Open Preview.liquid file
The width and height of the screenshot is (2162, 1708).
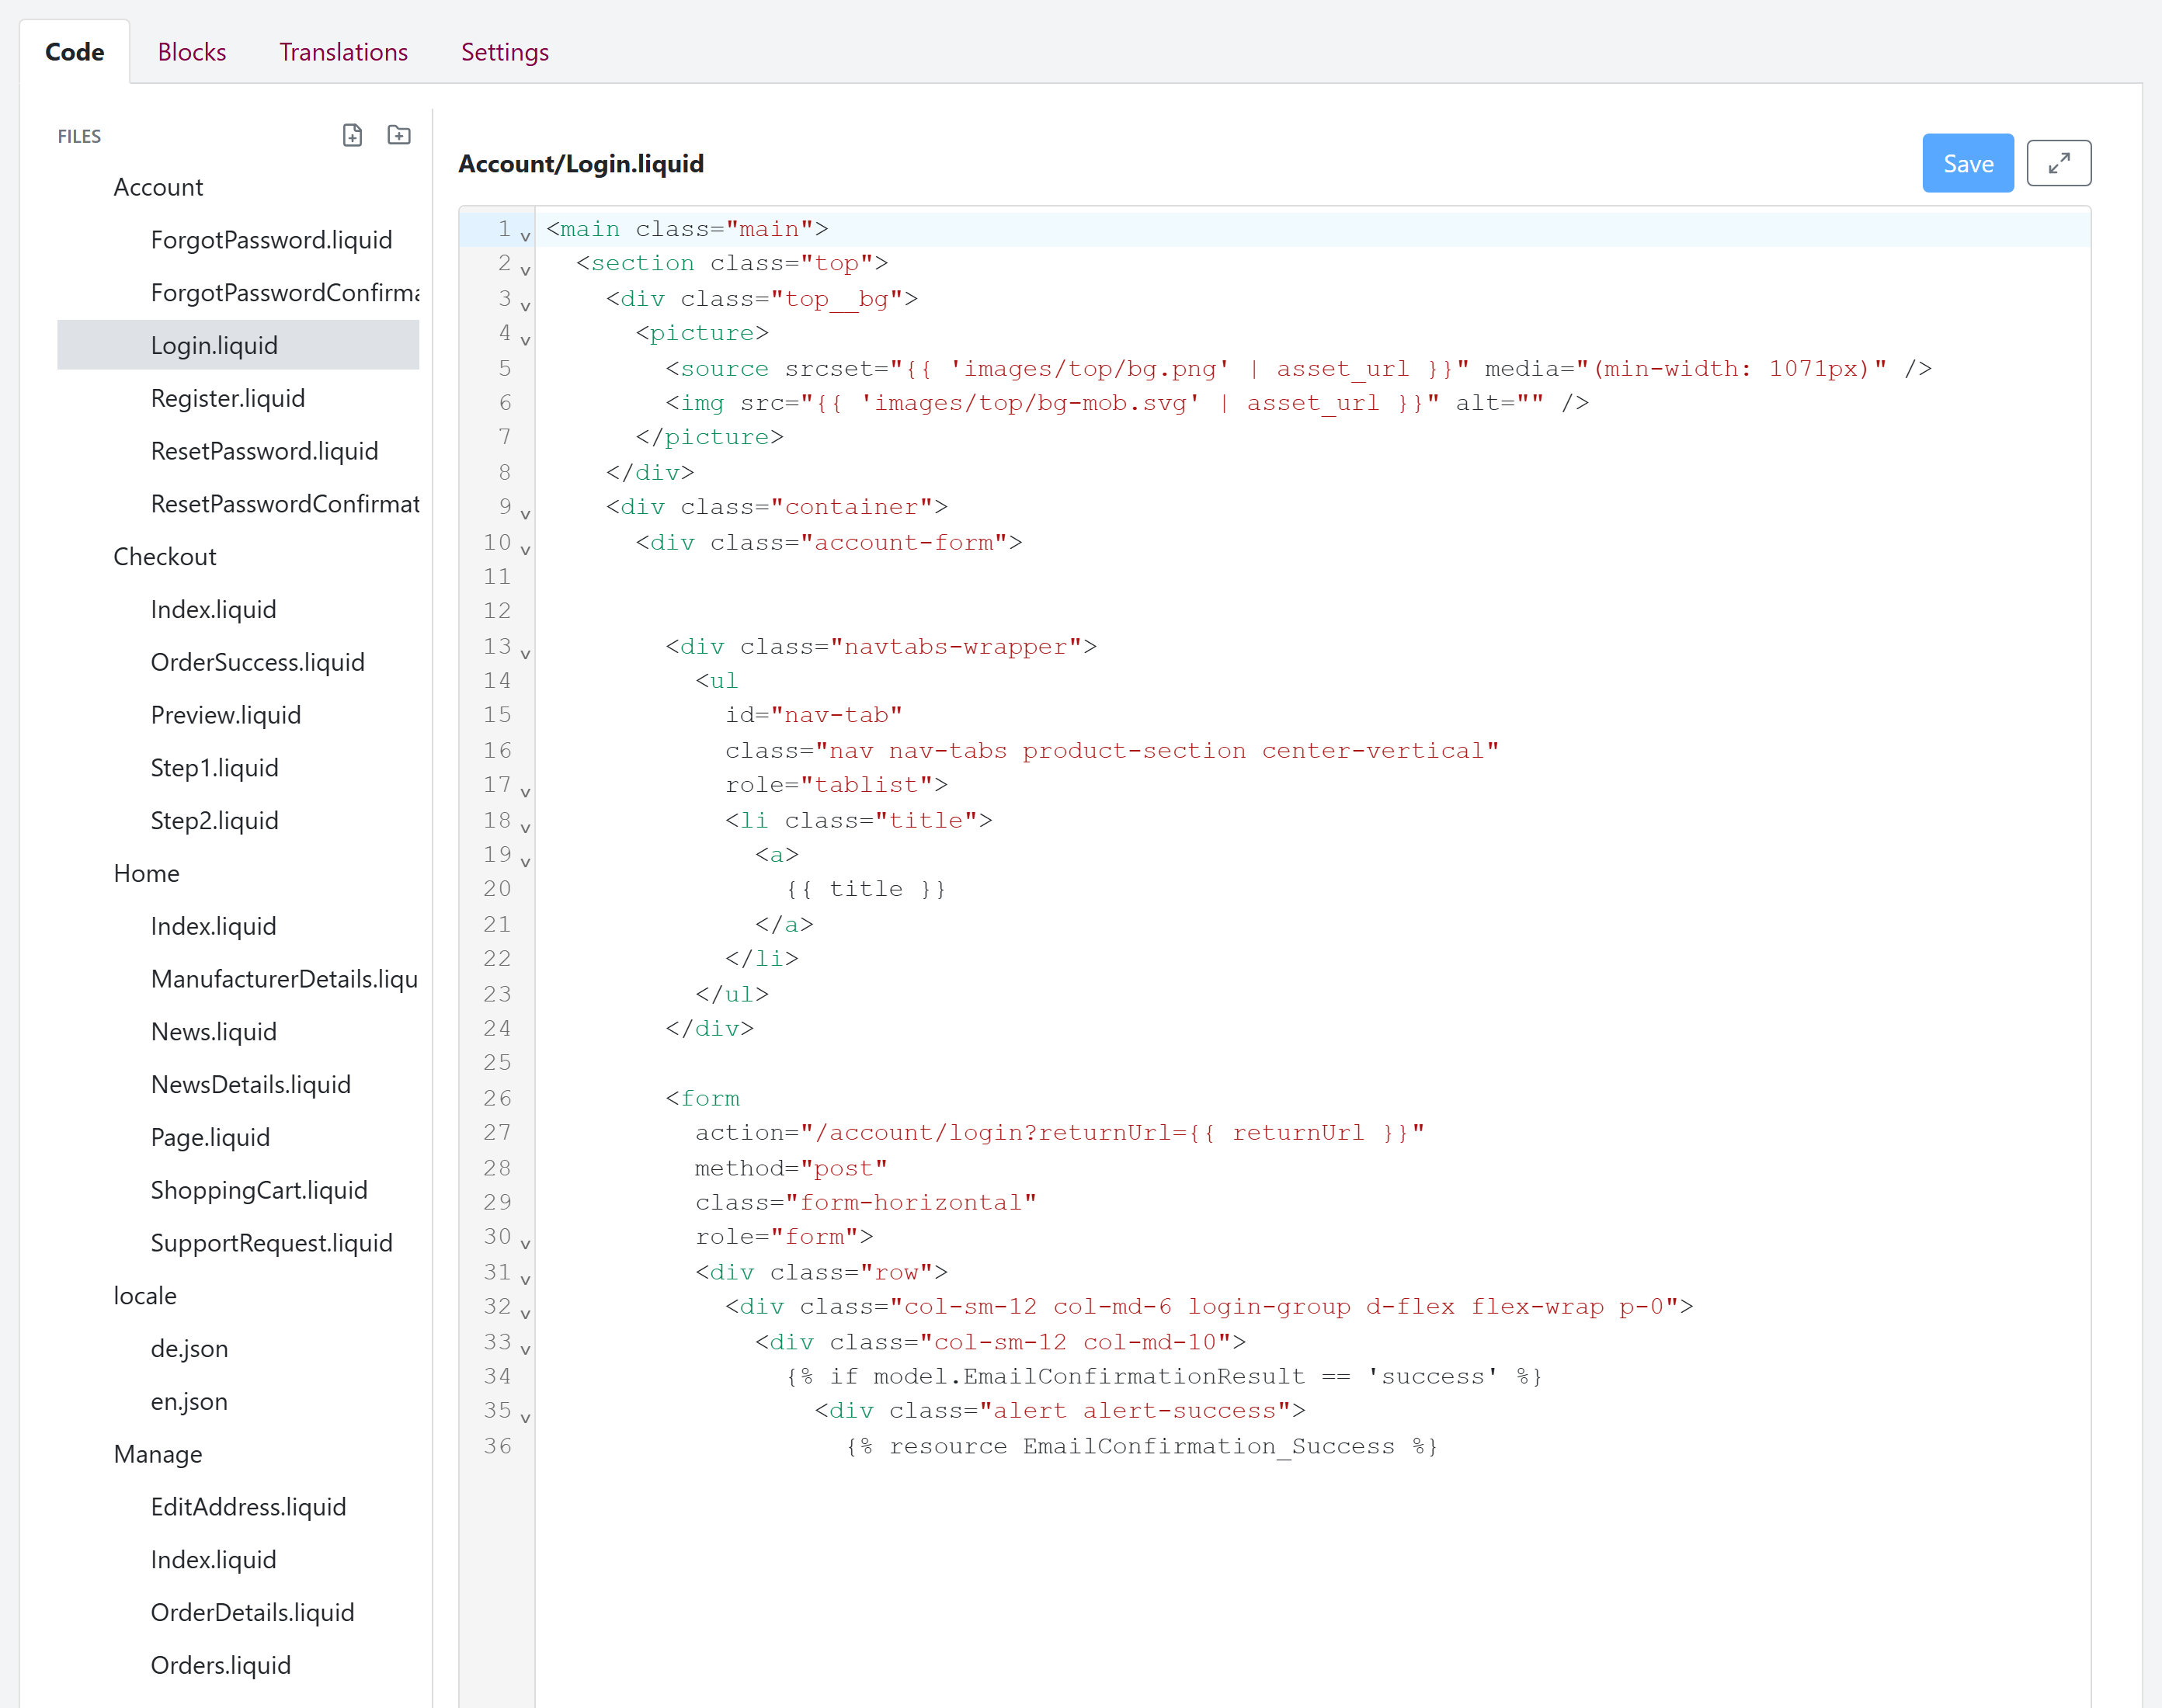225,715
